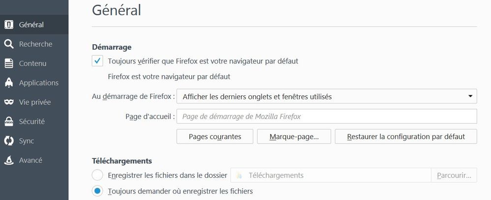The height and width of the screenshot is (200, 491).
Task: Click the Contenu document icon
Action: (x=9, y=63)
